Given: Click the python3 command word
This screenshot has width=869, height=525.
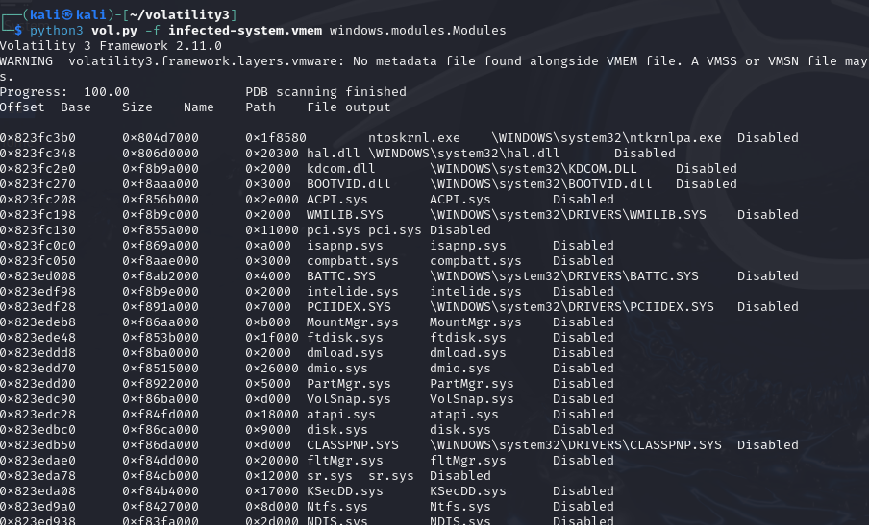Looking at the screenshot, I should click(56, 31).
